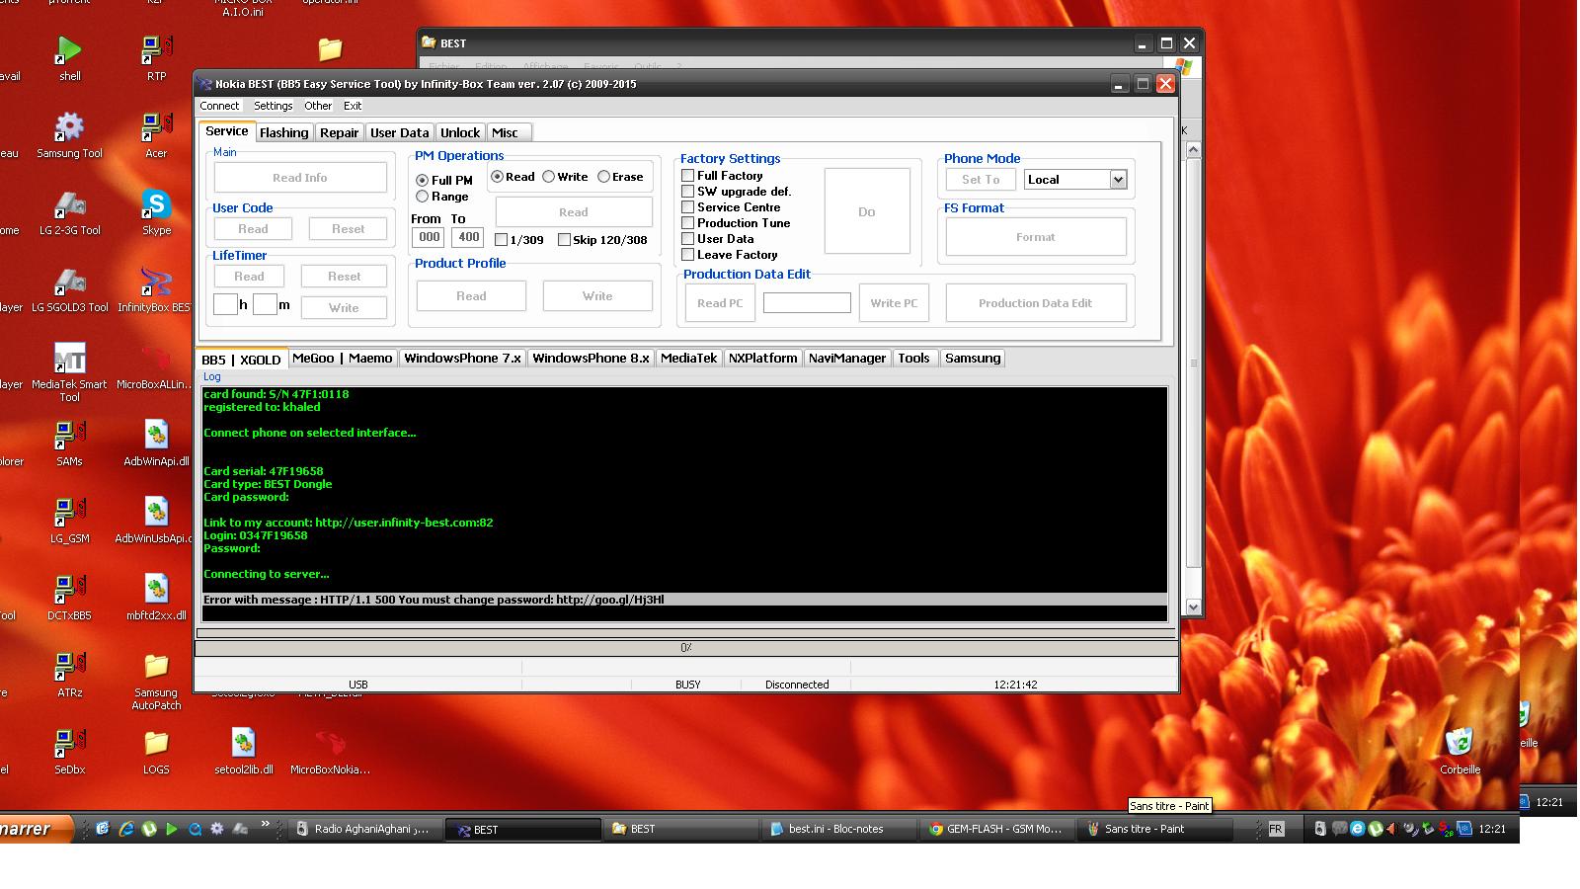Click the Product Profile Write button
This screenshot has height=889, width=1580.
click(x=597, y=295)
